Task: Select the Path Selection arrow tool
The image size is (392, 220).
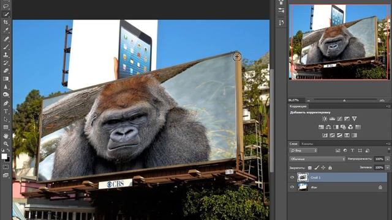Action: click(6, 119)
